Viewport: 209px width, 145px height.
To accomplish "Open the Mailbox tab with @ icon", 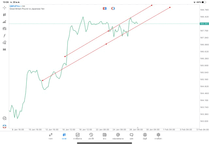I will 118,136.
